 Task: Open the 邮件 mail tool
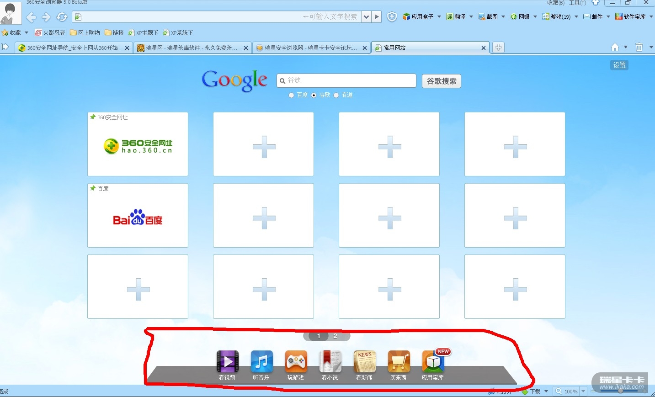coord(593,17)
